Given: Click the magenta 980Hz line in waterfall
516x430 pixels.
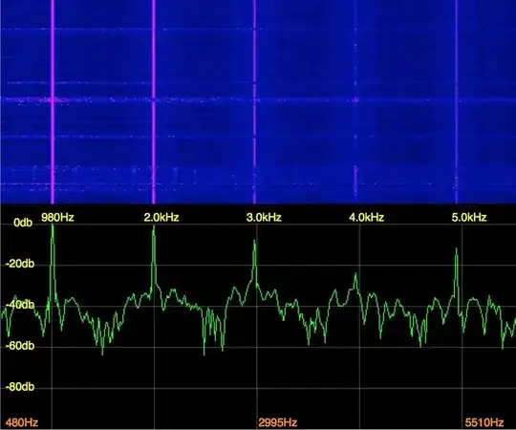Looking at the screenshot, I should pyautogui.click(x=53, y=102).
